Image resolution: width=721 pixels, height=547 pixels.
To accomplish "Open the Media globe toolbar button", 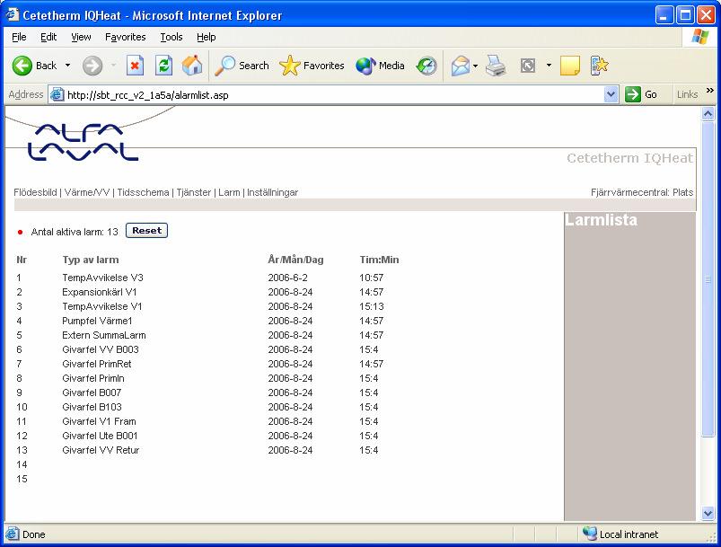I will 380,66.
